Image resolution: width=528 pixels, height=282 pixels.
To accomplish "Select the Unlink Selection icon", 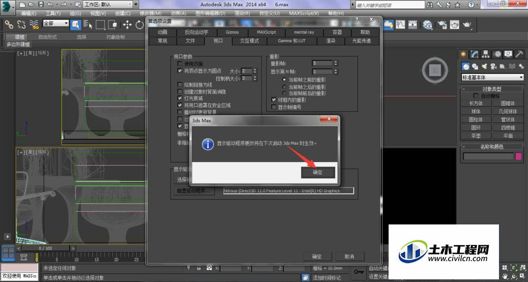I will click(21, 24).
